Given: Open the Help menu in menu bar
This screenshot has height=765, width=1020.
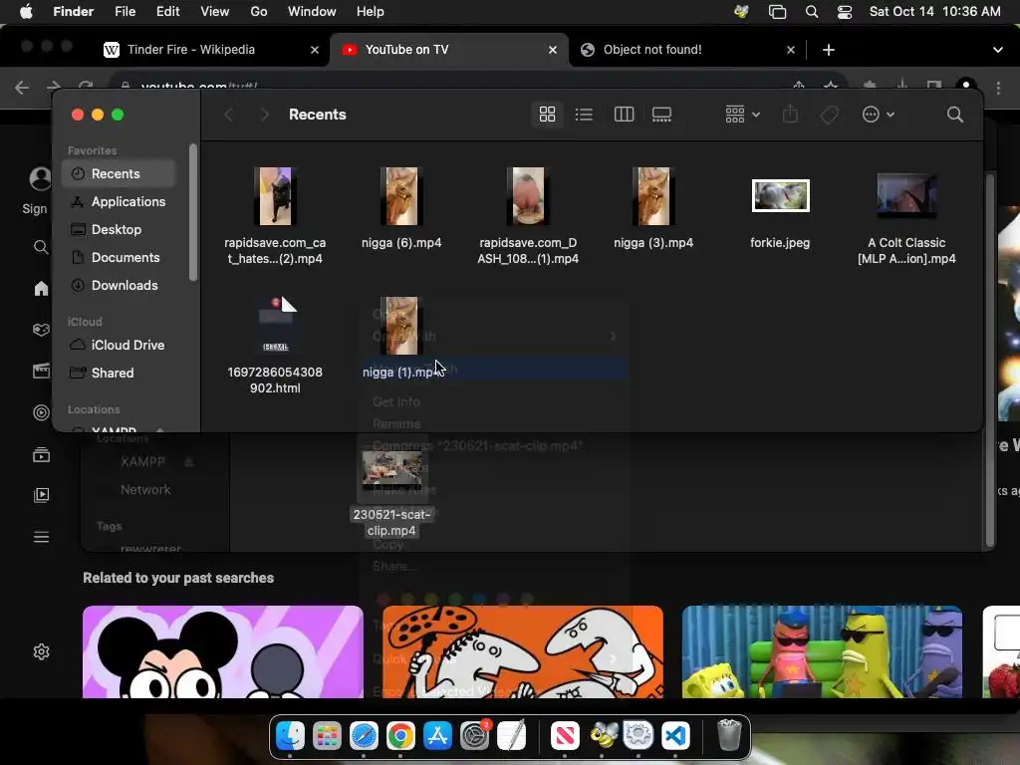Looking at the screenshot, I should (x=371, y=12).
